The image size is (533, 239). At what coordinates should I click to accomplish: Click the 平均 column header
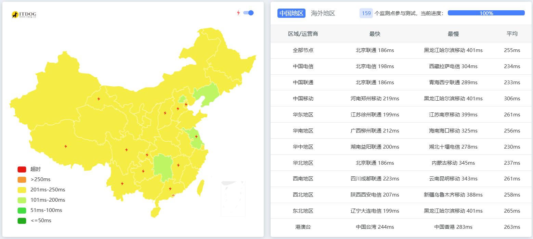tap(512, 34)
